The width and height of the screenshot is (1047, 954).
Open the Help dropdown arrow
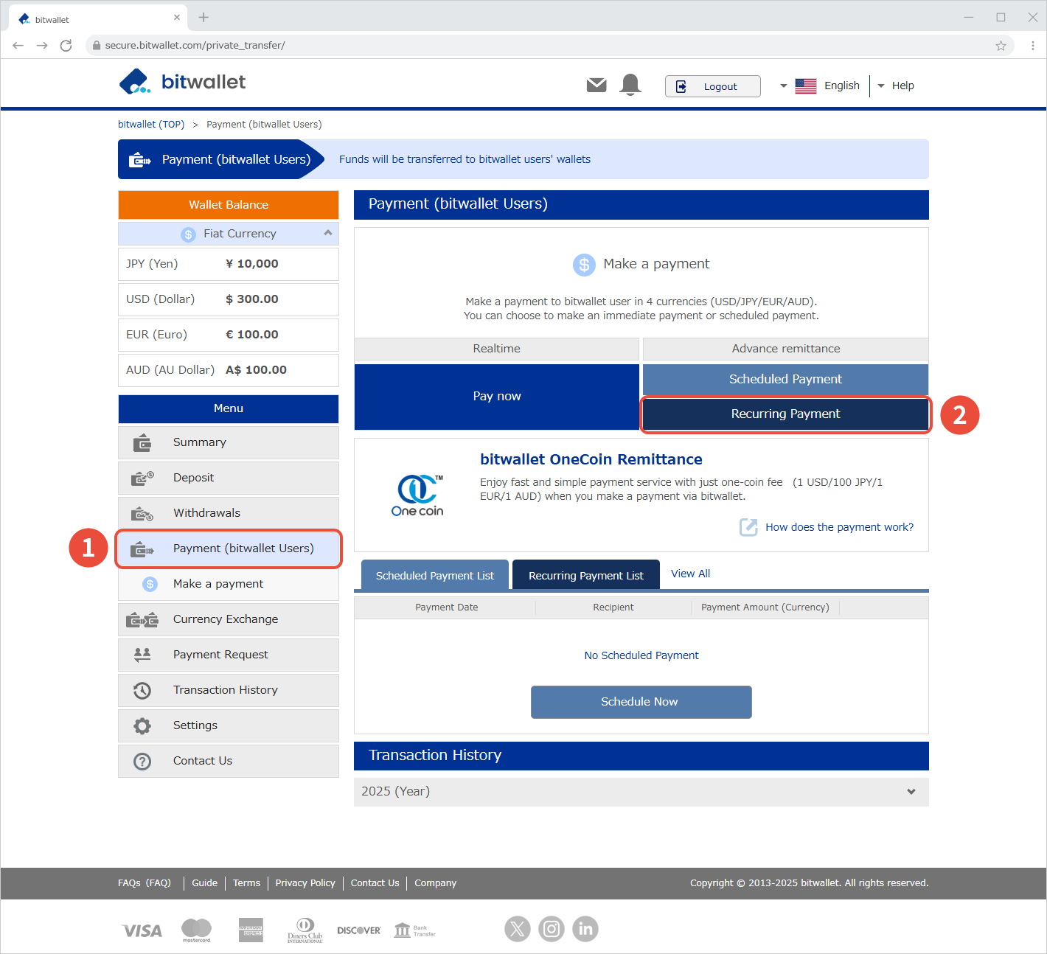point(881,86)
